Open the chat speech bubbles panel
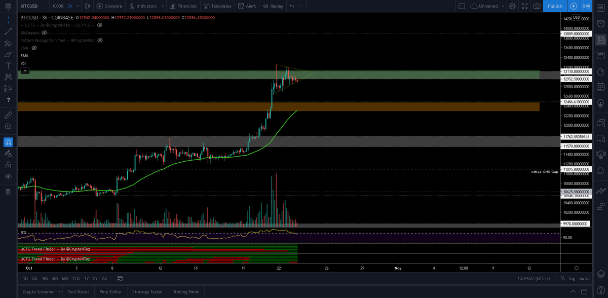 [x=601, y=122]
